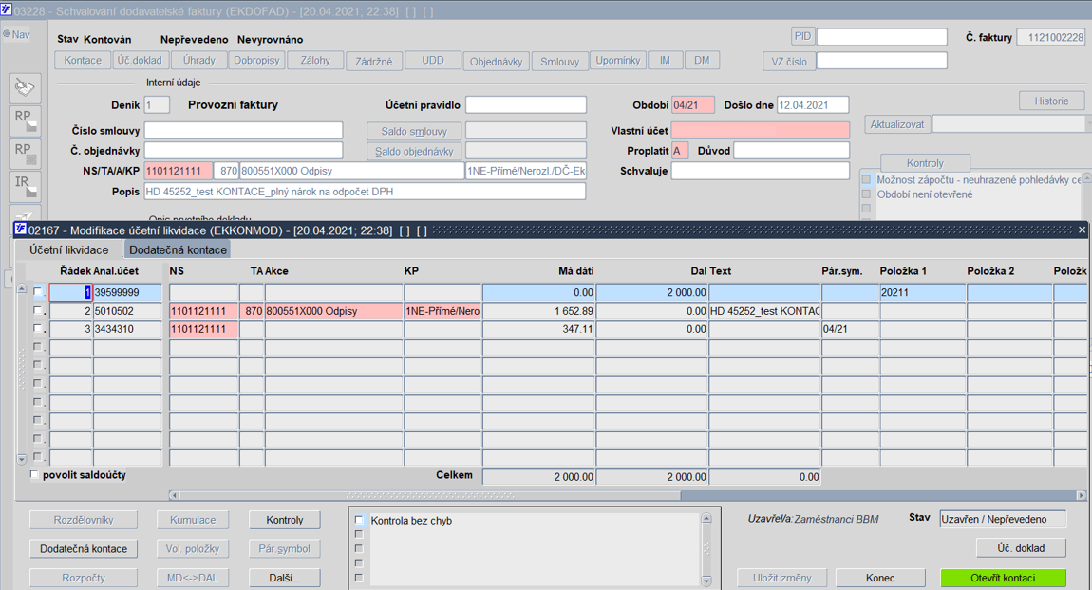Toggle Období není otevřené check item
The width and height of the screenshot is (1092, 590).
[866, 194]
